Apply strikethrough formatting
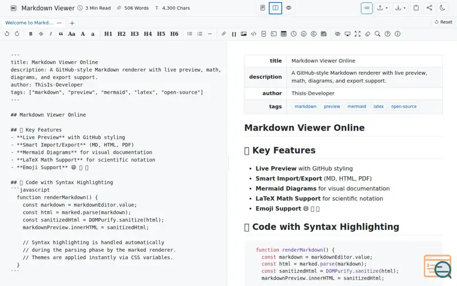This screenshot has width=457, height=286. pyautogui.click(x=41, y=34)
